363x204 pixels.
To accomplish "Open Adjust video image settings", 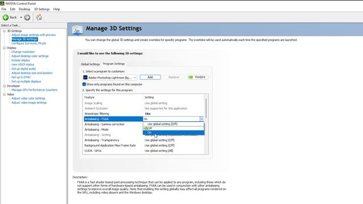I will [29, 103].
